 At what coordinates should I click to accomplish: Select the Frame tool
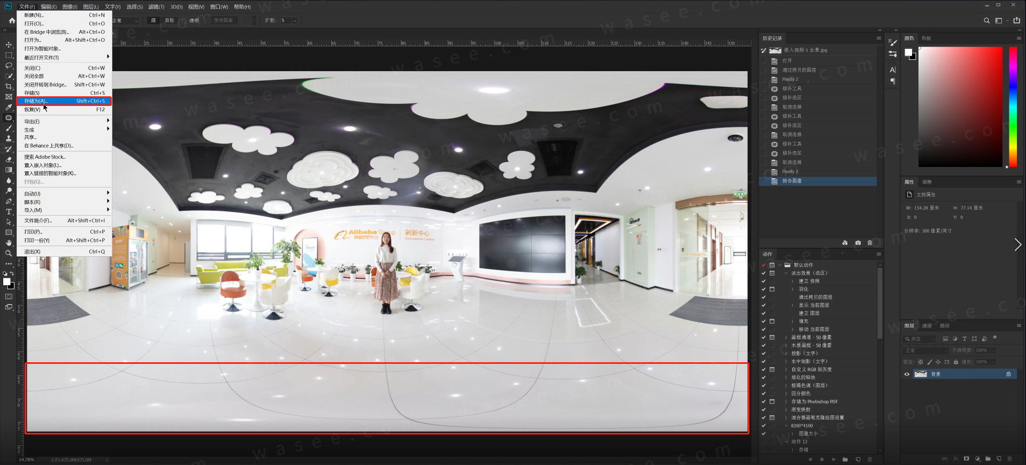tap(9, 97)
